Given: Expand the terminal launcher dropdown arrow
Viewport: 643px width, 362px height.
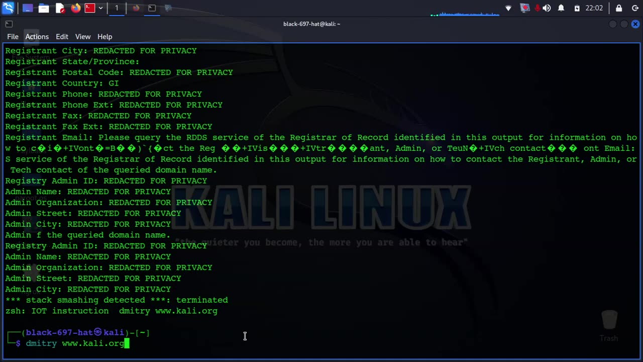Looking at the screenshot, I should pyautogui.click(x=100, y=8).
